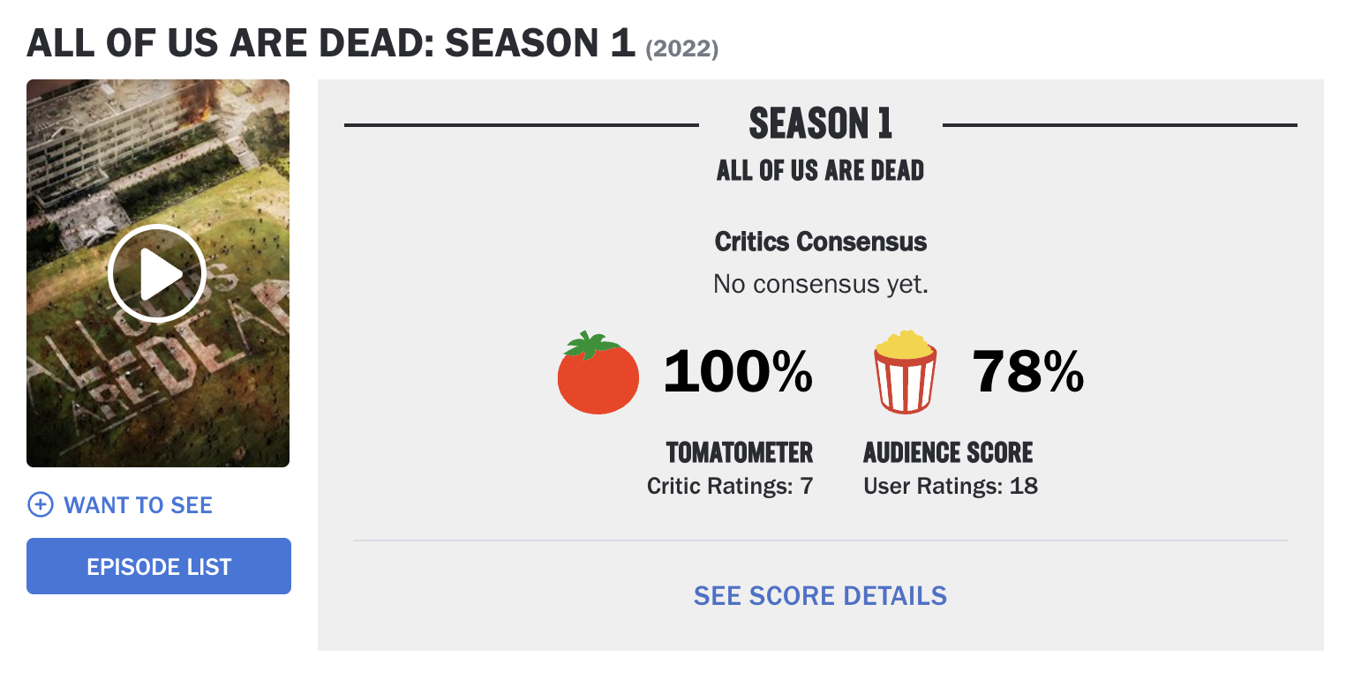Image resolution: width=1354 pixels, height=686 pixels.
Task: Play the trailer on the poster
Action: click(157, 274)
